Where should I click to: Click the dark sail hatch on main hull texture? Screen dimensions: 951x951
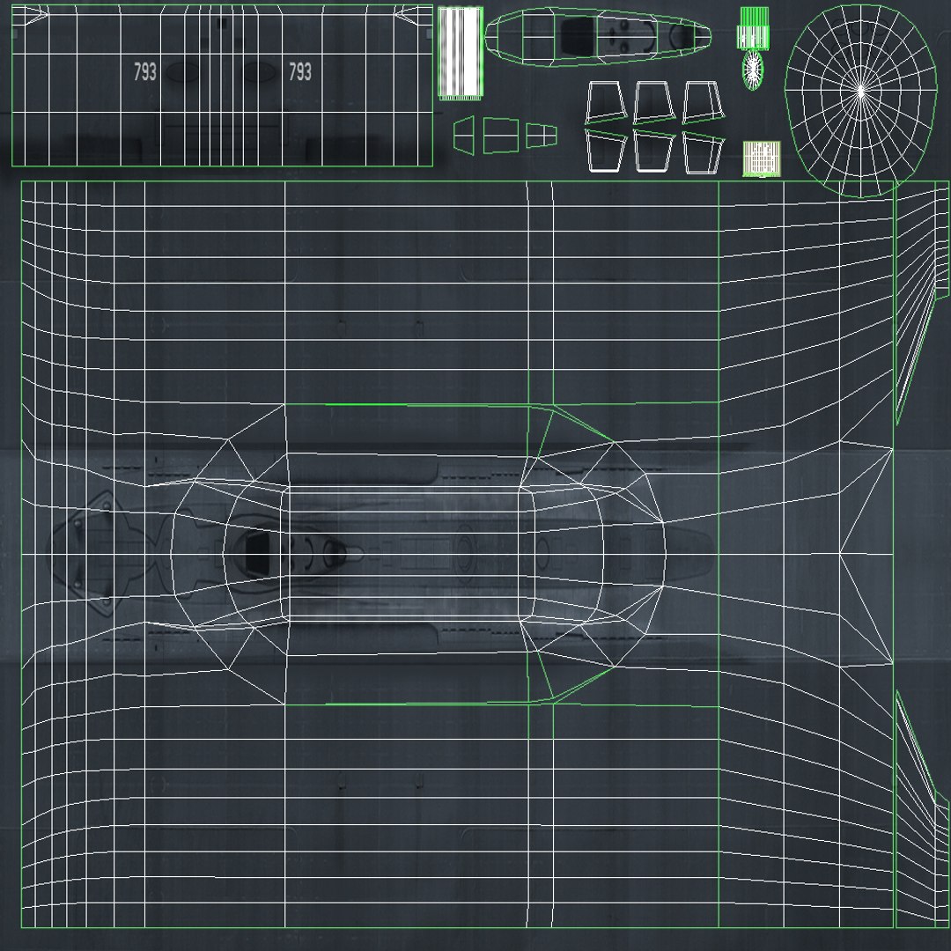click(258, 553)
